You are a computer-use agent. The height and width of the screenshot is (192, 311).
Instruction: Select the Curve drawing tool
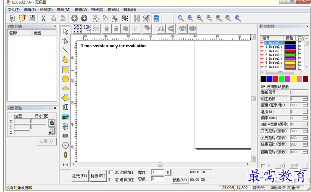65,60
